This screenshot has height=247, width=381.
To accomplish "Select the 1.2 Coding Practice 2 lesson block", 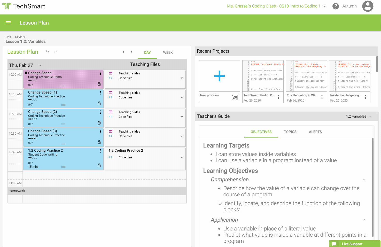I will 63,159.
